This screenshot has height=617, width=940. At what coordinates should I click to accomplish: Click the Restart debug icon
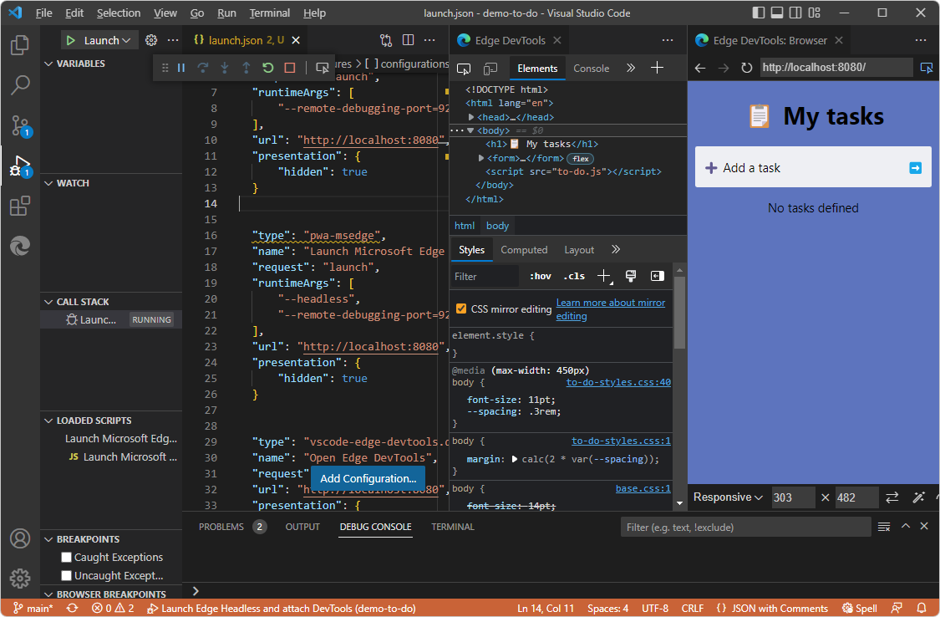click(267, 69)
